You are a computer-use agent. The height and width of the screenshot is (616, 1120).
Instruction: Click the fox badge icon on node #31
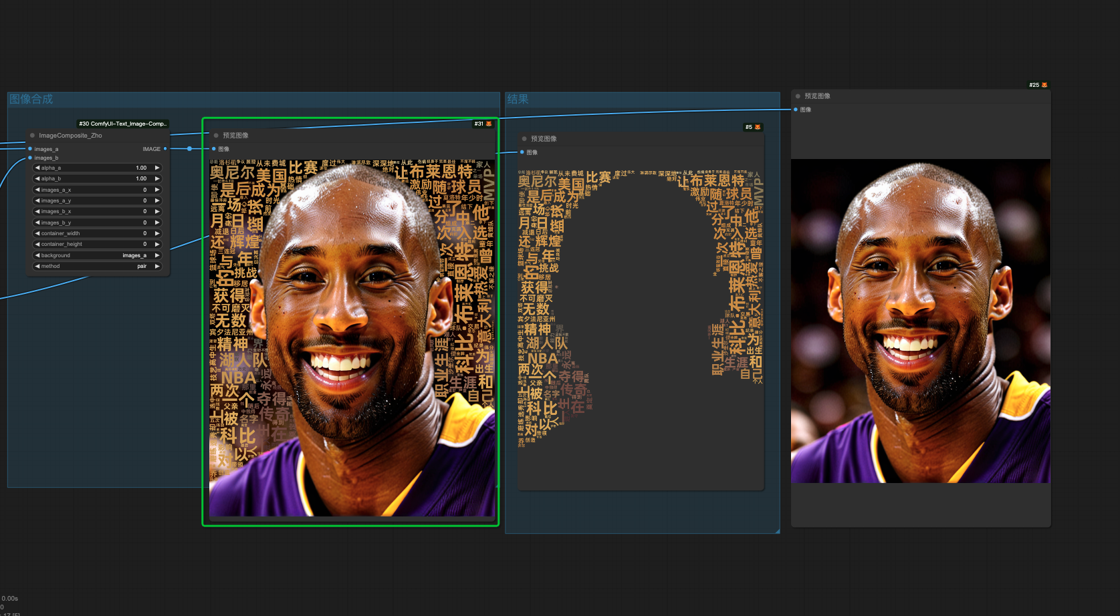489,124
